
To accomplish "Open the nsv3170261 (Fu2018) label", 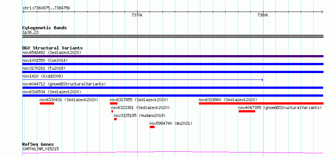I will [44, 68].
